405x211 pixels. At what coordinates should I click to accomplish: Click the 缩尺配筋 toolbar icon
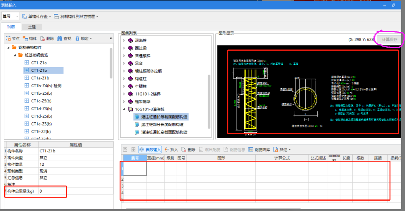click(201, 149)
